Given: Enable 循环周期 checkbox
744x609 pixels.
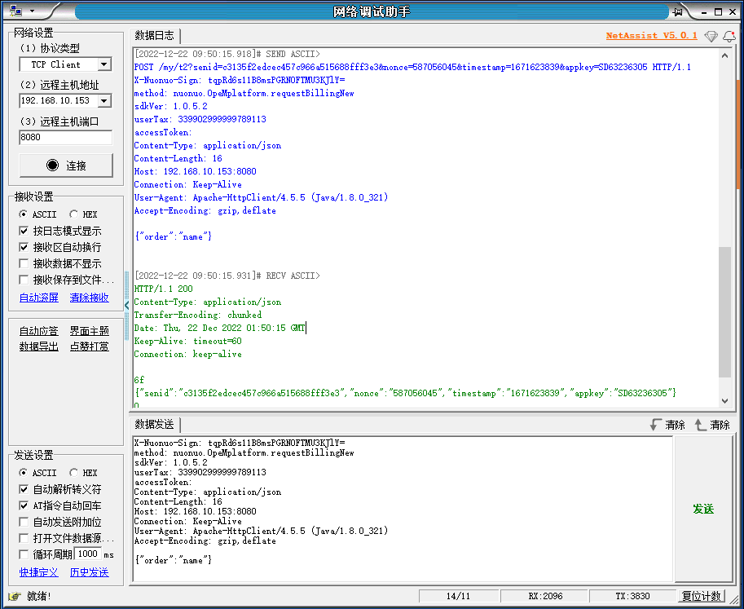Looking at the screenshot, I should click(24, 554).
